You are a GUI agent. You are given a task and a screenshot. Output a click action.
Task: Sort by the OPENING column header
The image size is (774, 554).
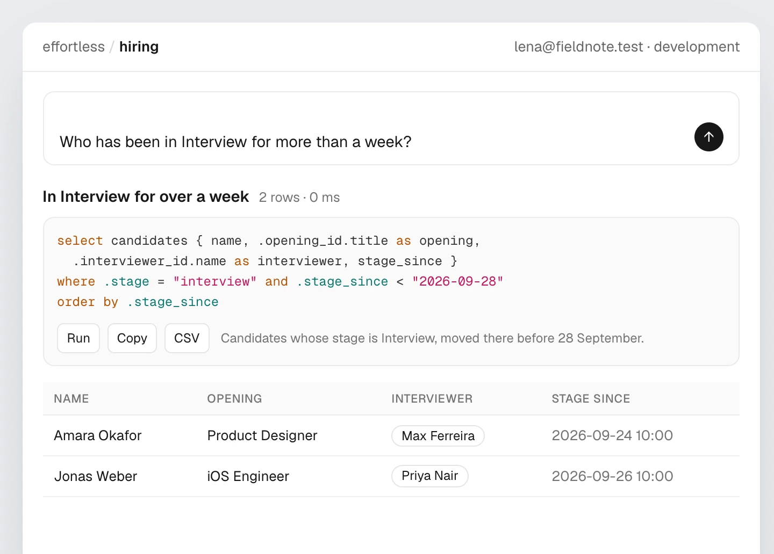(x=235, y=399)
